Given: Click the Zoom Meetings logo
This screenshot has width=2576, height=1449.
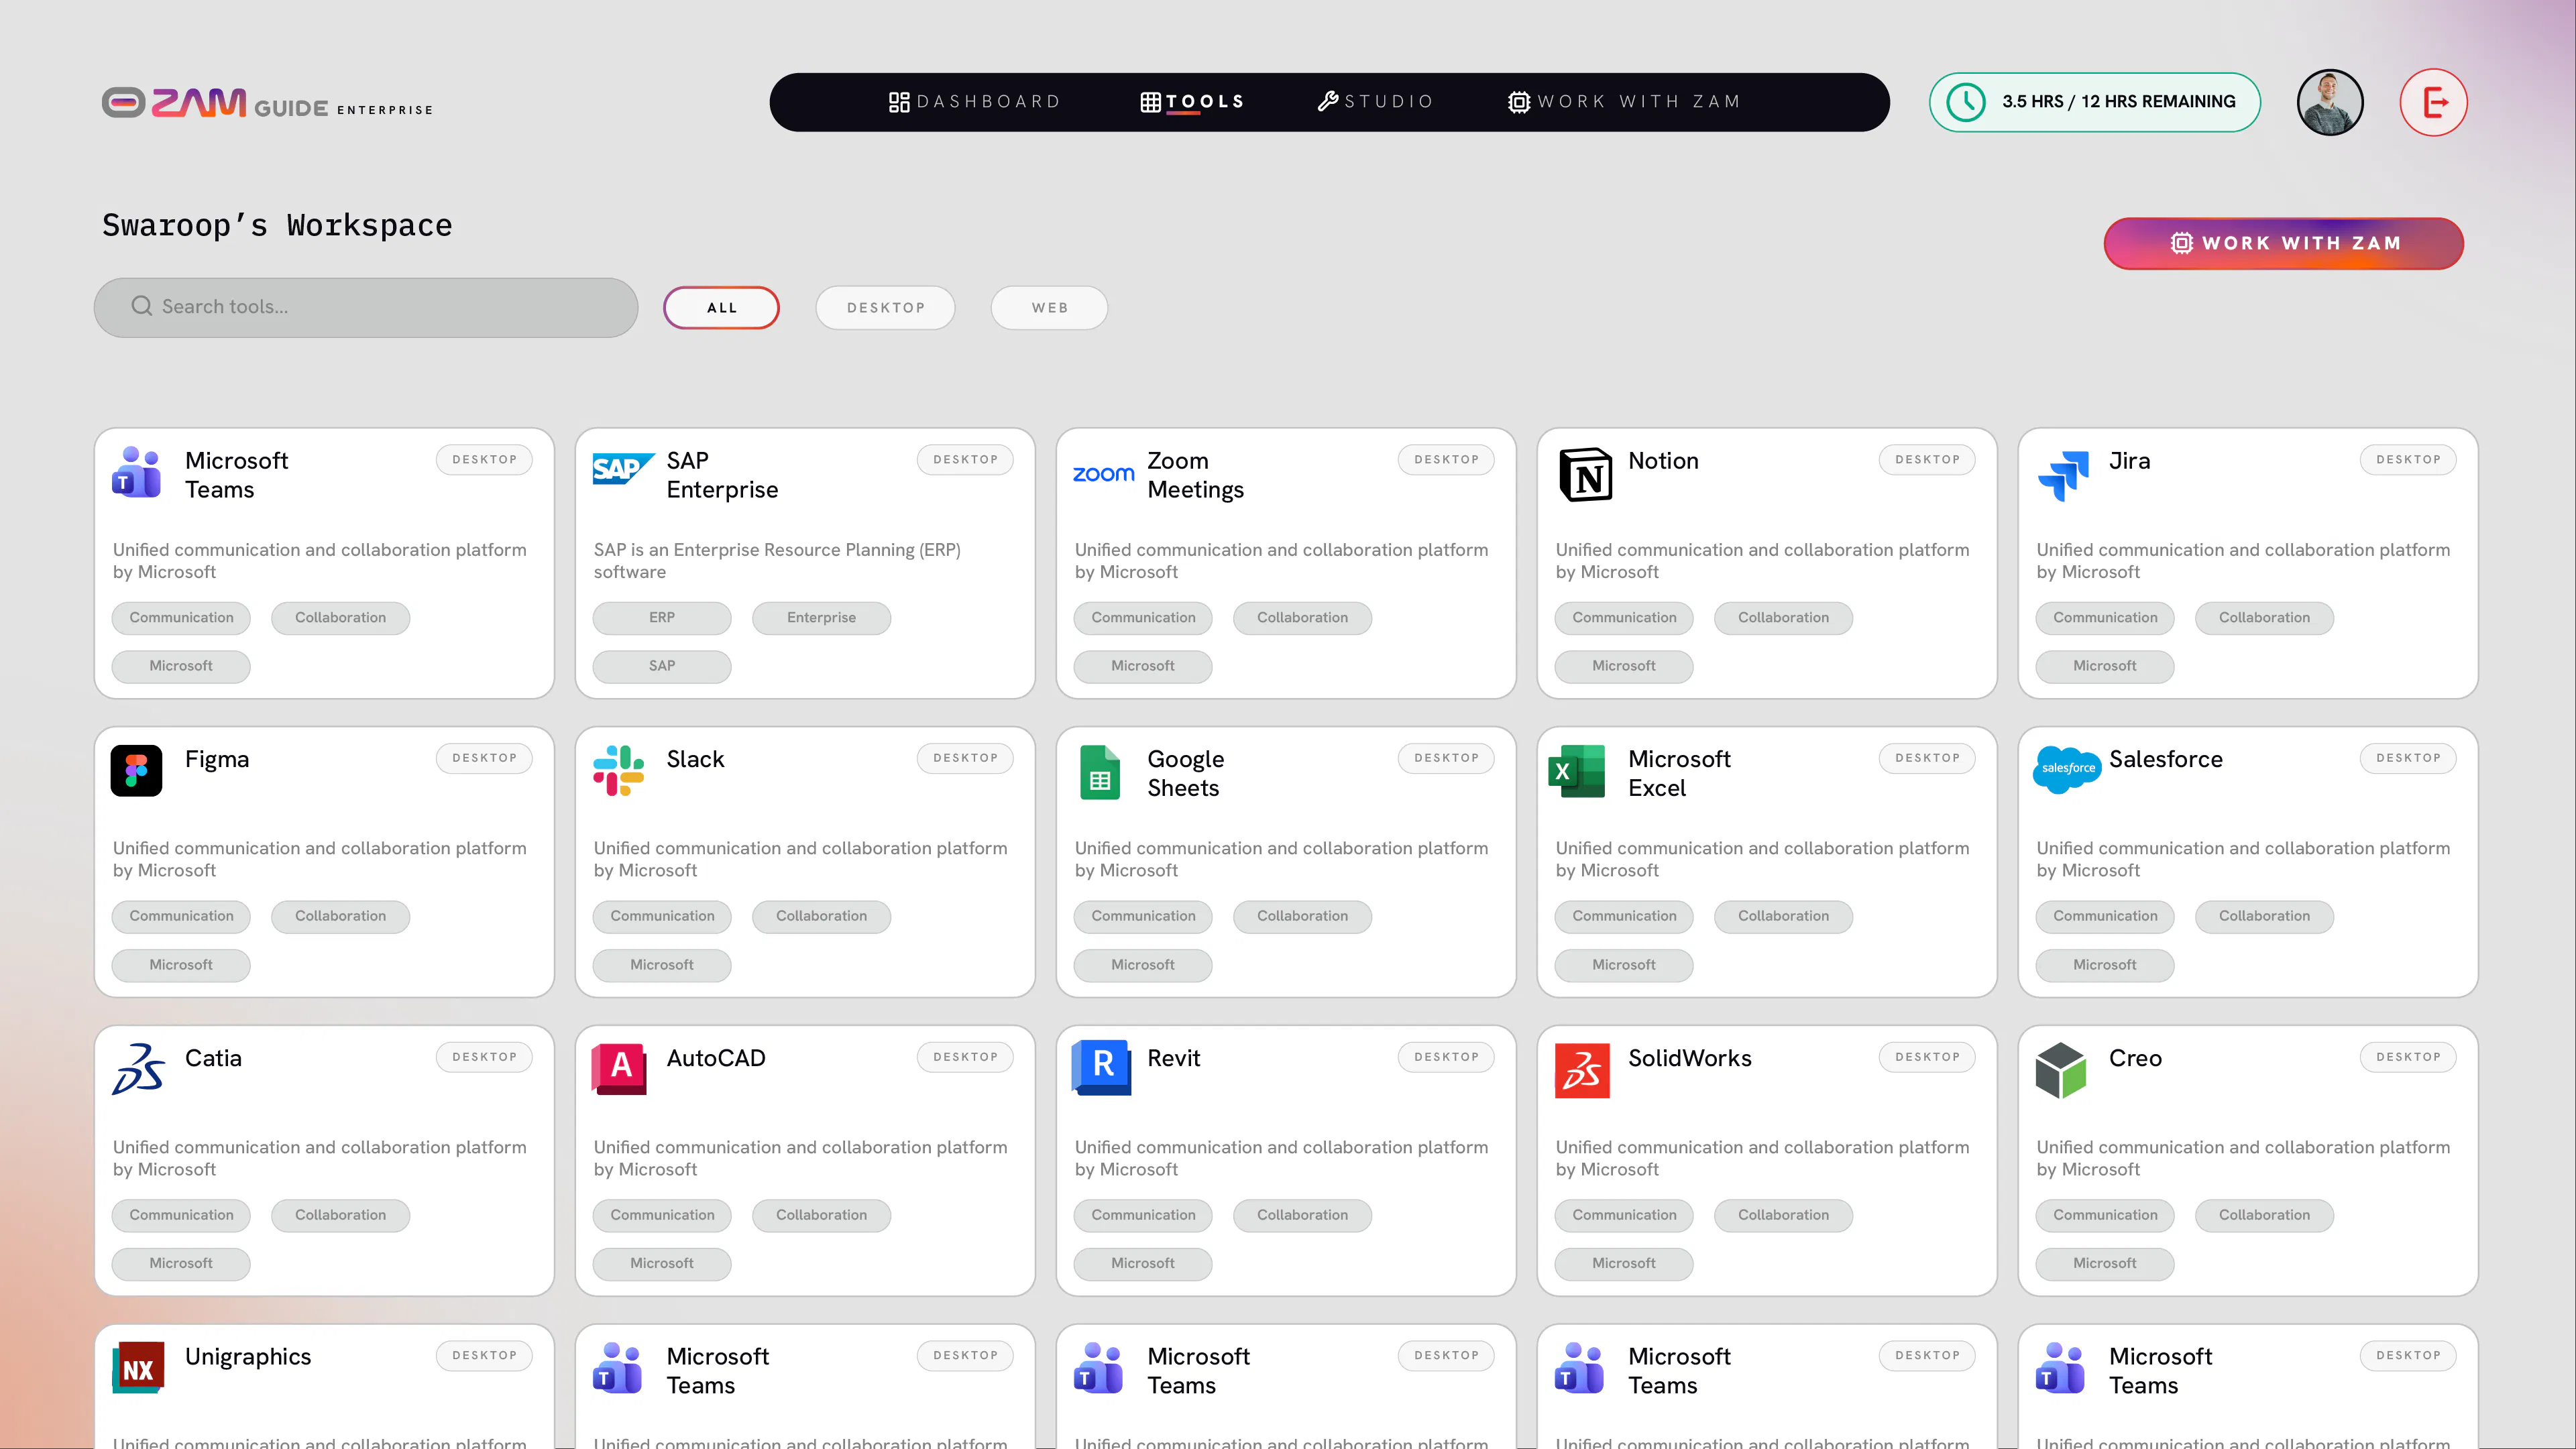Looking at the screenshot, I should (1103, 473).
